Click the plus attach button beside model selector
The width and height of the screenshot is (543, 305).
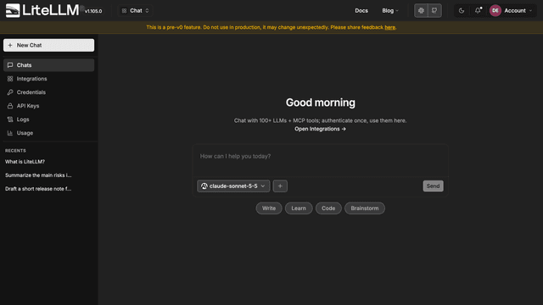pyautogui.click(x=280, y=186)
